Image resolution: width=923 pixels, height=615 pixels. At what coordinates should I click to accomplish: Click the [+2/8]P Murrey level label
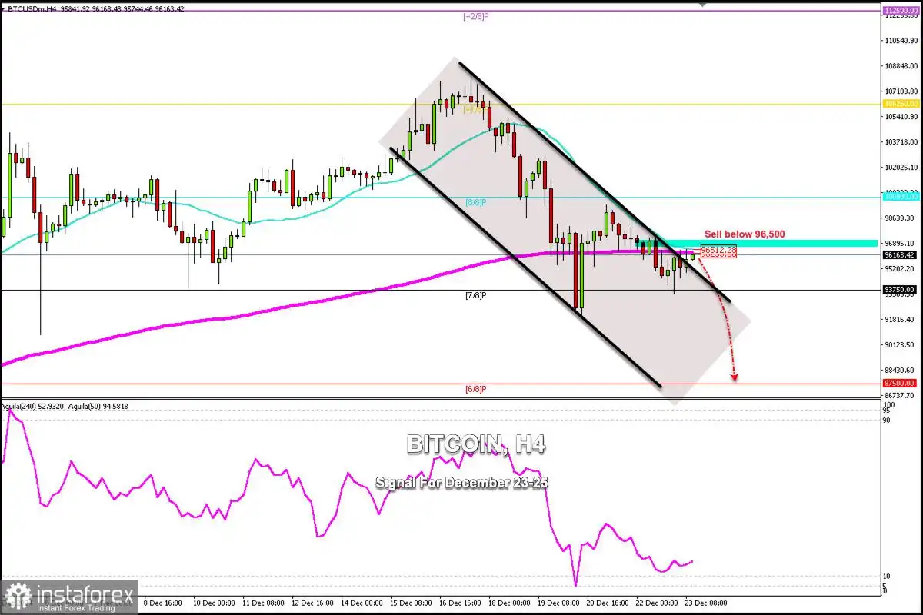point(476,16)
